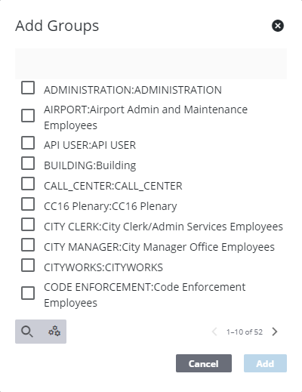Select the CITYWORKS:CITYWORKS checkbox
The height and width of the screenshot is (392, 302).
pyautogui.click(x=28, y=265)
